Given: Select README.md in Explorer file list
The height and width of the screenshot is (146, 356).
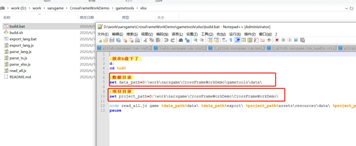Looking at the screenshot, I should click(x=20, y=77).
